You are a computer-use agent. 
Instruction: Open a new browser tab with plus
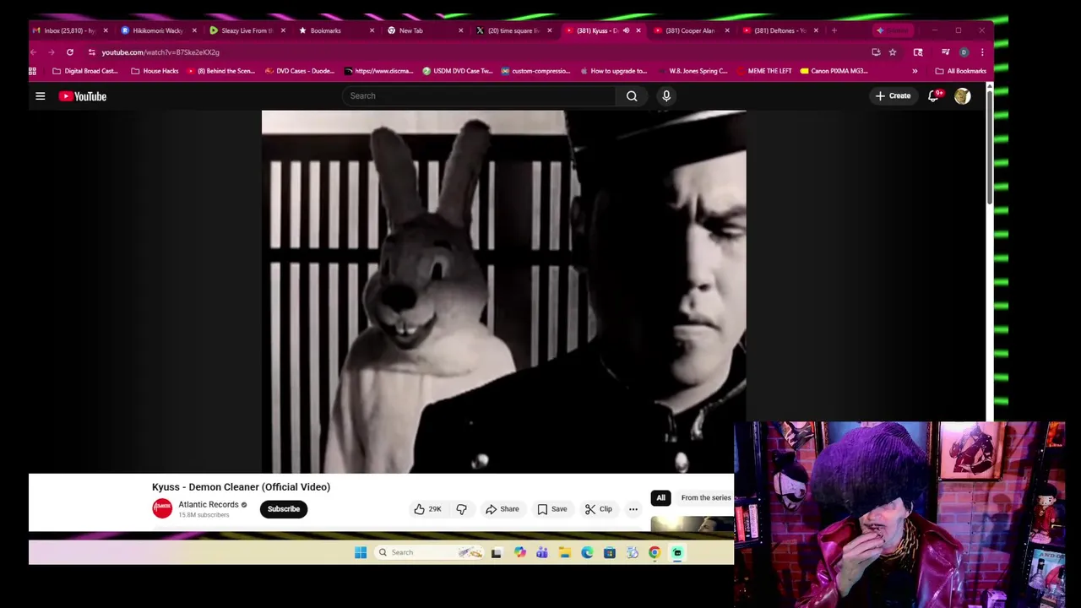[x=834, y=30]
